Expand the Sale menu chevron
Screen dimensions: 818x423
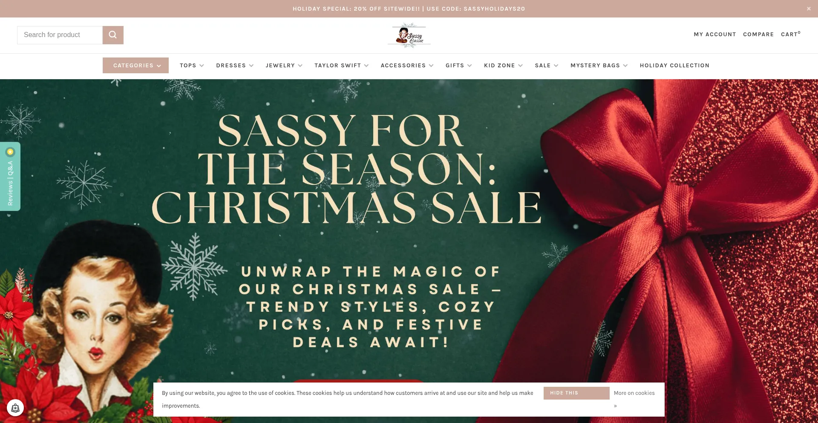point(556,66)
